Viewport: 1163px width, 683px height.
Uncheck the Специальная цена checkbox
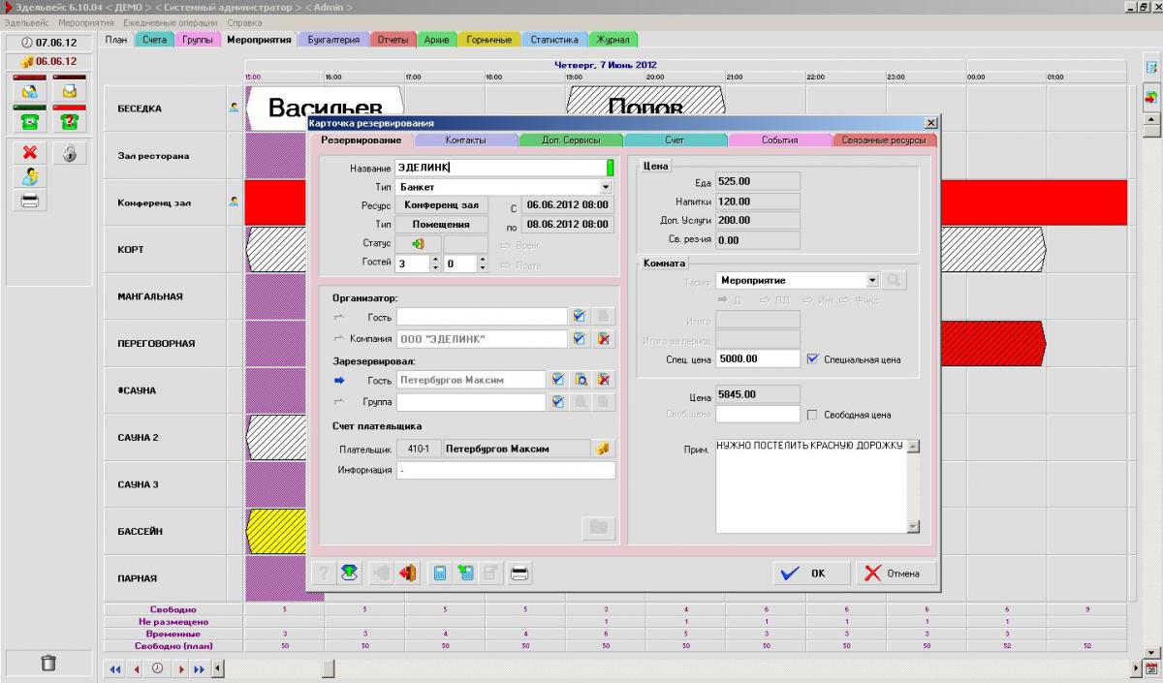click(813, 358)
